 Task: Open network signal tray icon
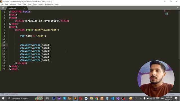click(x=151, y=98)
